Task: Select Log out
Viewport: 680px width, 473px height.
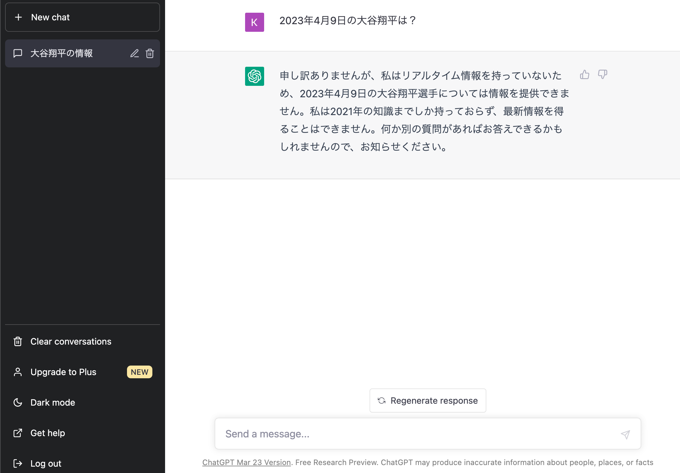Action: (x=83, y=463)
